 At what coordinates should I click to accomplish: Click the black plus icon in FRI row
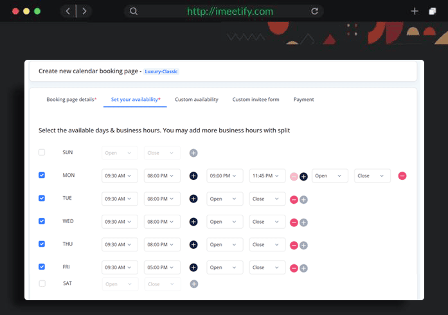pyautogui.click(x=193, y=267)
